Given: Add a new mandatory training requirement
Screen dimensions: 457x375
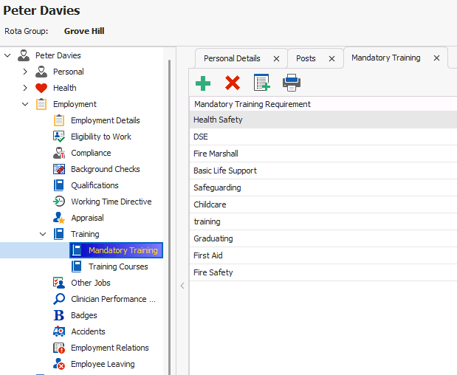Looking at the screenshot, I should click(203, 83).
